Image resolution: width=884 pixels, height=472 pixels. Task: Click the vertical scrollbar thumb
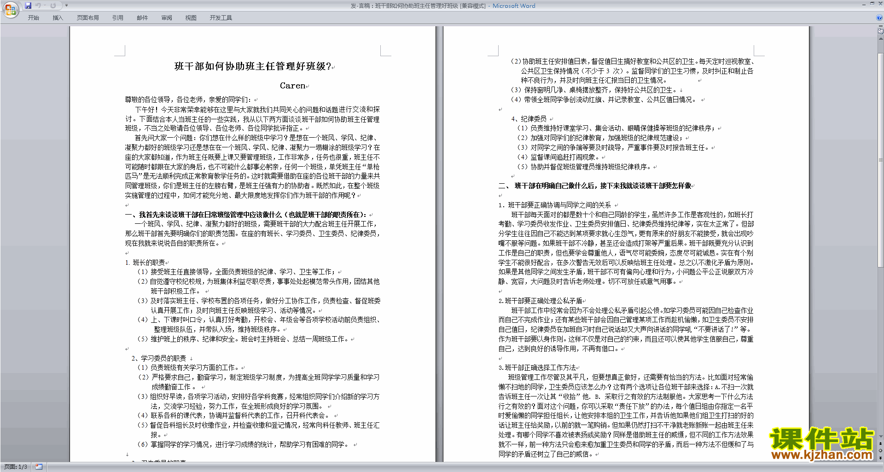(x=881, y=160)
